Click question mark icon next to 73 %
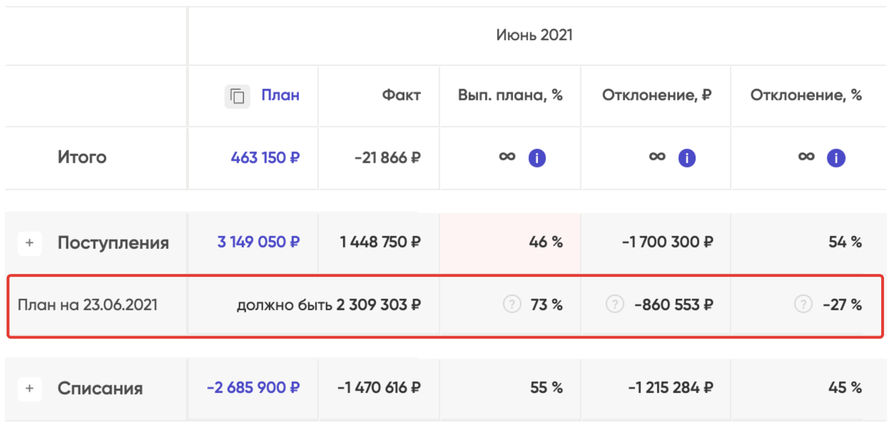The image size is (895, 426). (512, 303)
